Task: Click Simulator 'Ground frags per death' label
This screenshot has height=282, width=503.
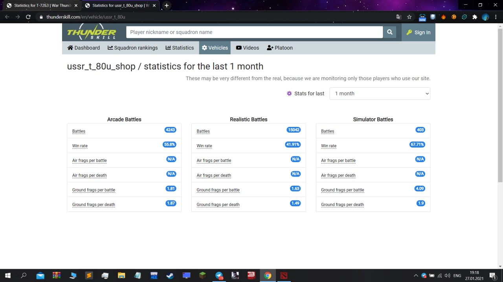Action: 342,204
